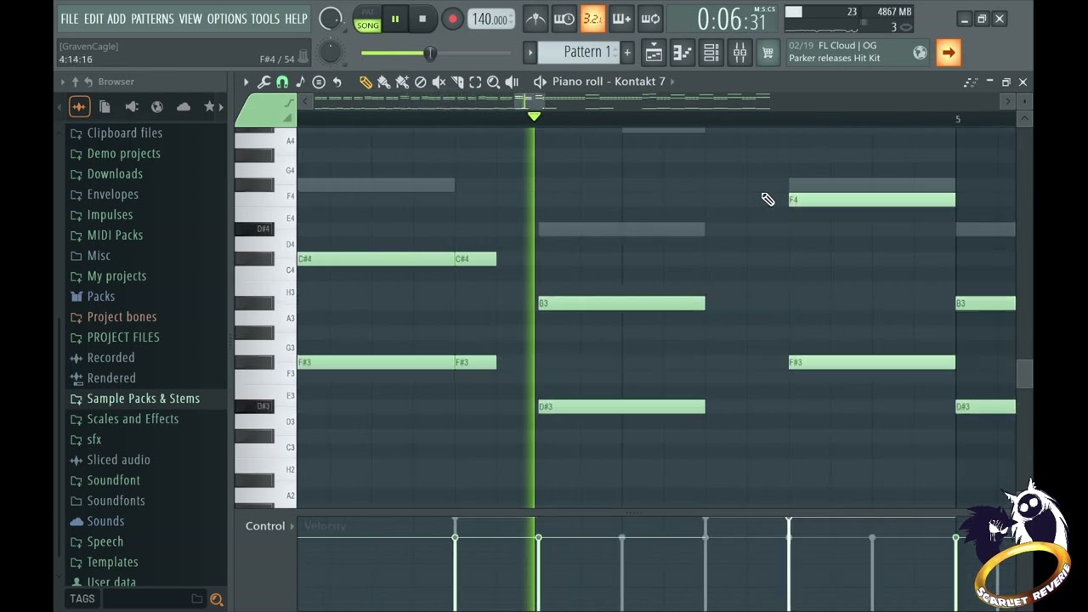Pick the Slice tool
Image resolution: width=1088 pixels, height=612 pixels.
457,82
